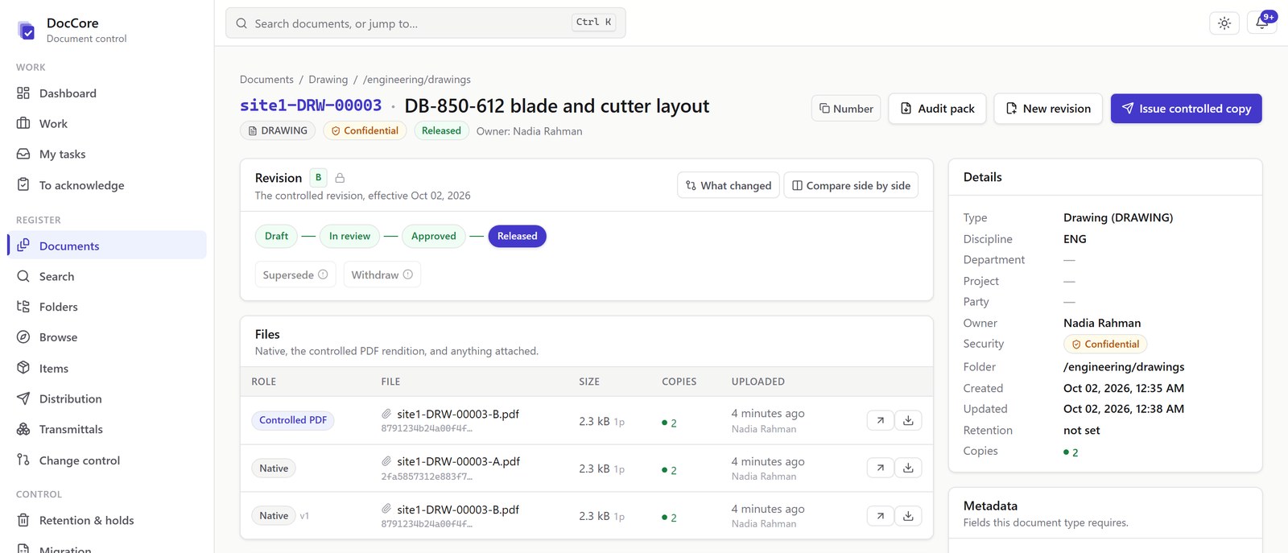The image size is (1288, 553).
Task: Open Transmittals
Action: click(107, 429)
